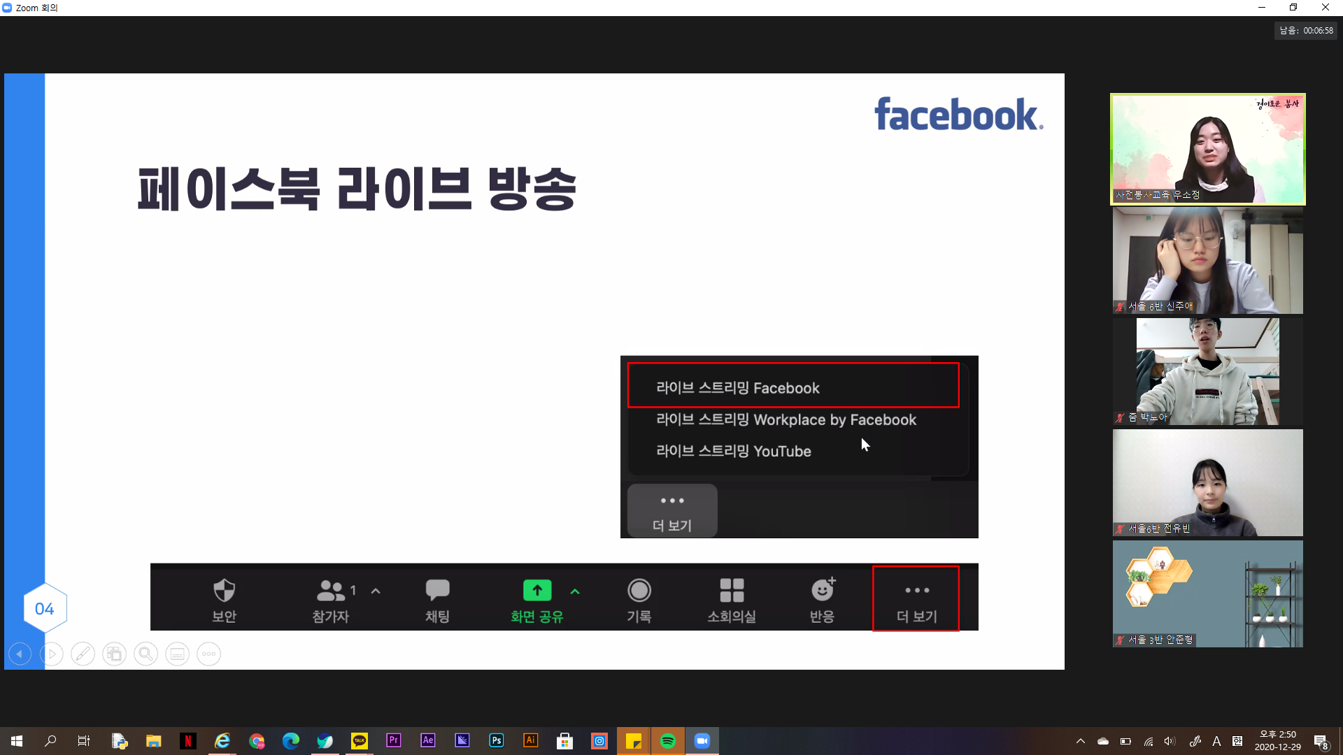Open KakaoTalk from the taskbar
The image size is (1343, 755).
(360, 741)
